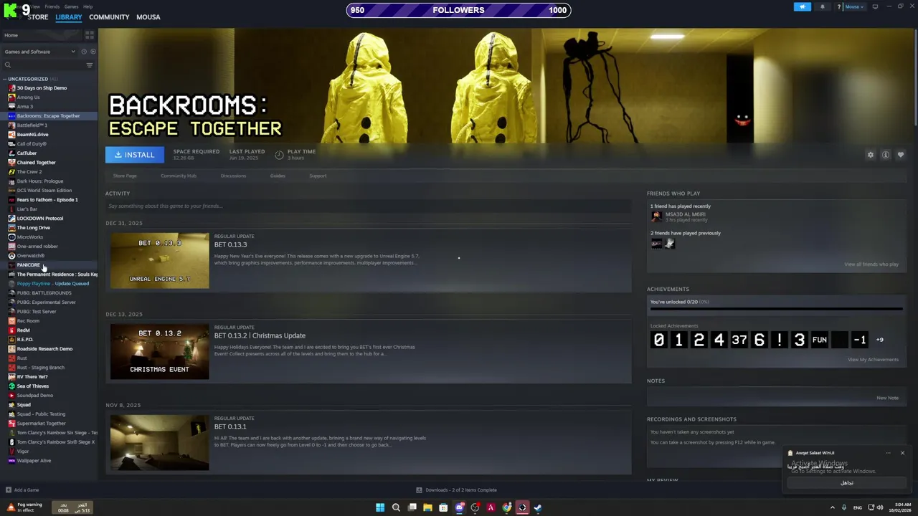918x516 pixels.
Task: Select BeamNG.drive in the game list
Action: click(32, 135)
